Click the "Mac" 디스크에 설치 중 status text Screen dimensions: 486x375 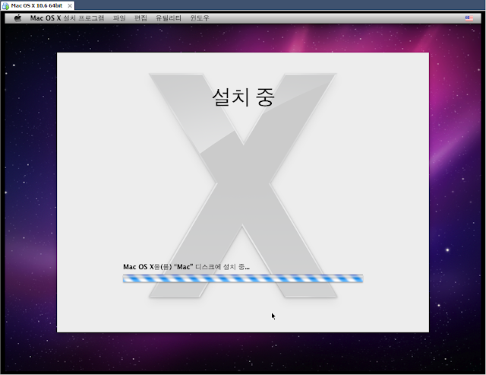[186, 267]
